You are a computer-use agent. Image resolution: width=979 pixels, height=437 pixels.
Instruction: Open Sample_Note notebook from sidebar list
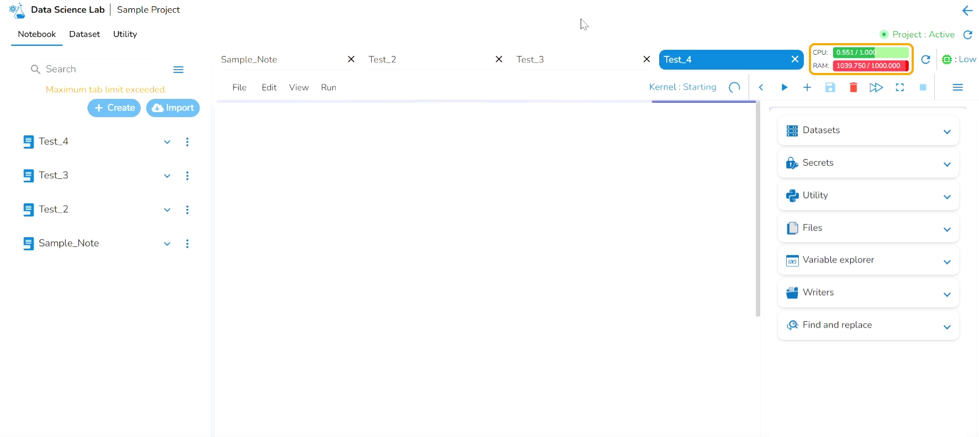tap(69, 243)
